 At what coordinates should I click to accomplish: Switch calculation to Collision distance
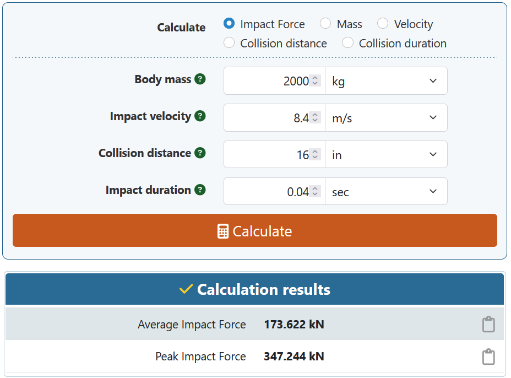click(229, 43)
